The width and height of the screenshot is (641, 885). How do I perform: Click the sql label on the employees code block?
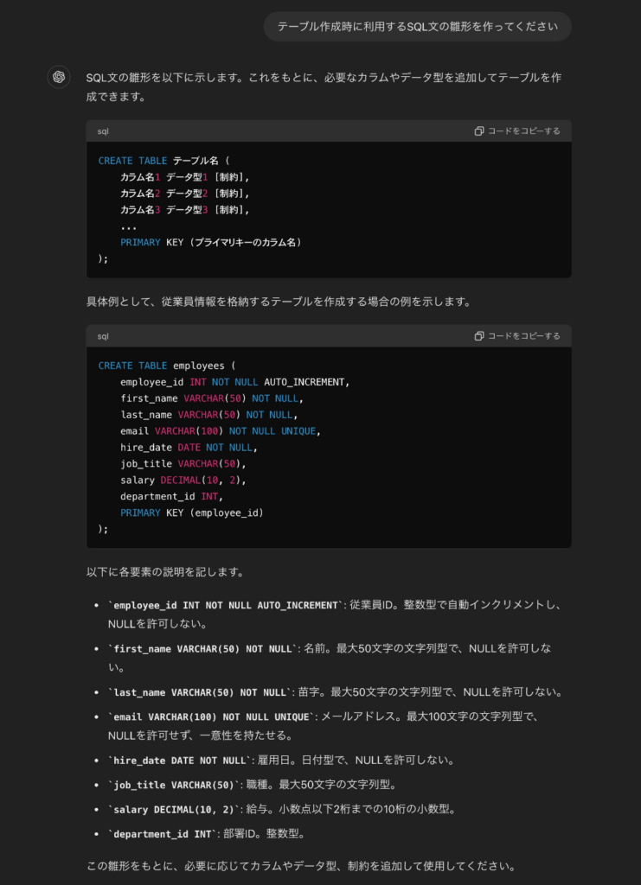pos(103,336)
